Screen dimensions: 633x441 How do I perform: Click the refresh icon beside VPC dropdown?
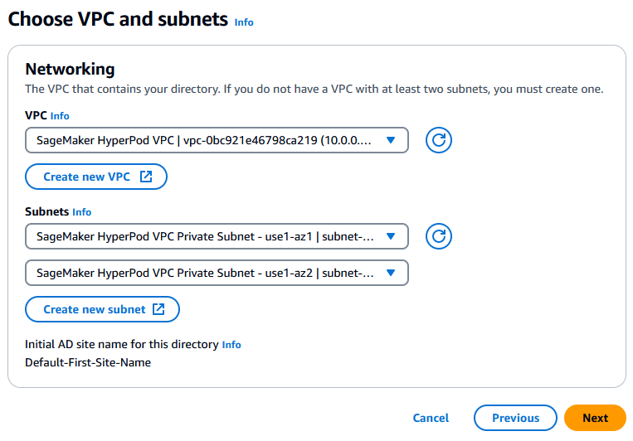tap(439, 141)
